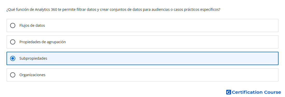Click the Flujos de datos label text
The image size is (285, 97).
[x=32, y=25]
